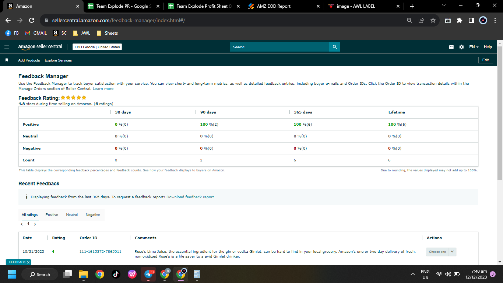The width and height of the screenshot is (503, 283).
Task: Click the Wi-Fi network tray icon
Action: 439,274
